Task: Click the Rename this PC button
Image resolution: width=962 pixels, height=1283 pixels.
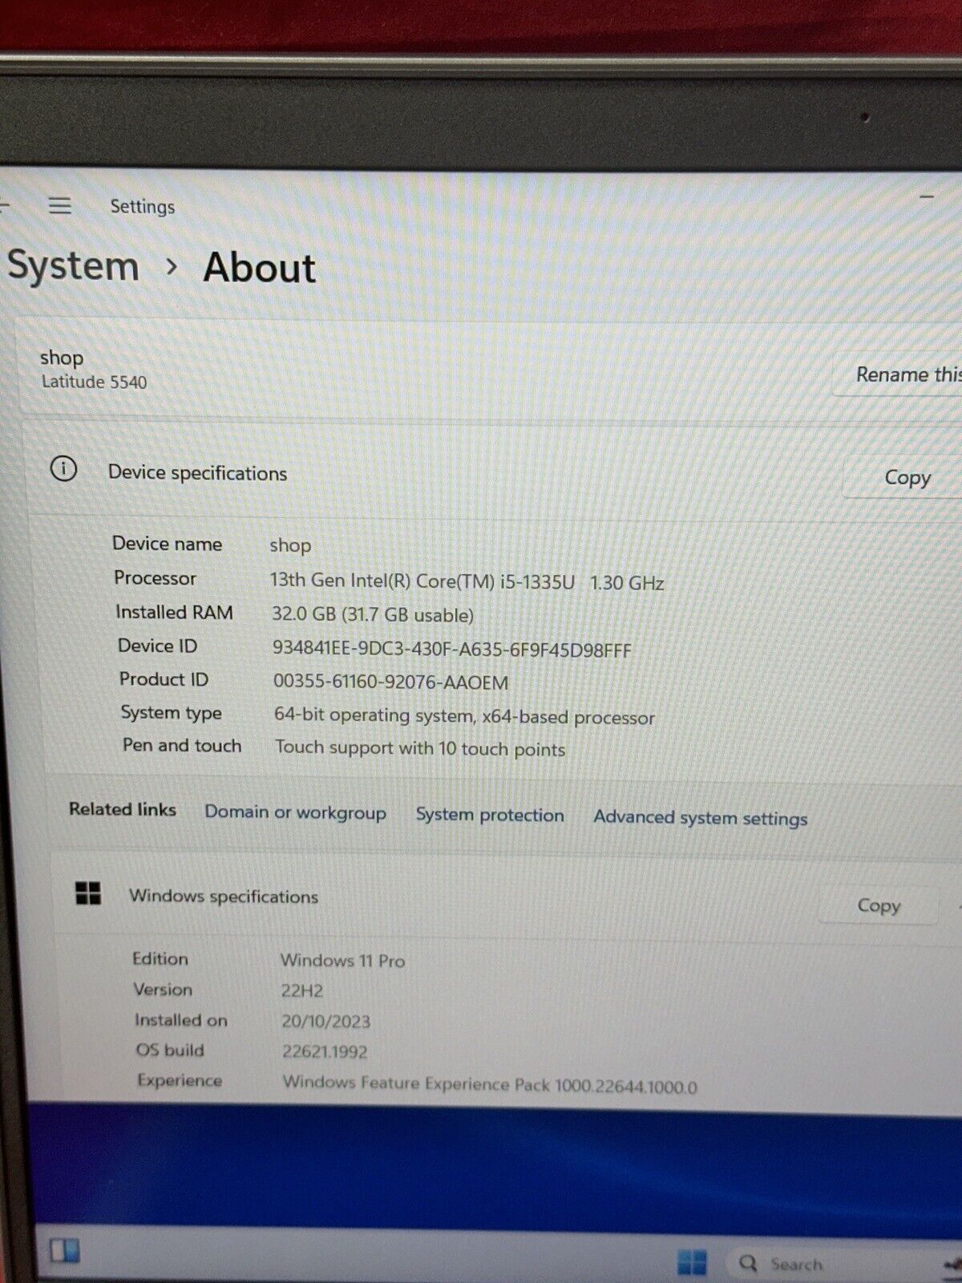Action: [x=906, y=374]
